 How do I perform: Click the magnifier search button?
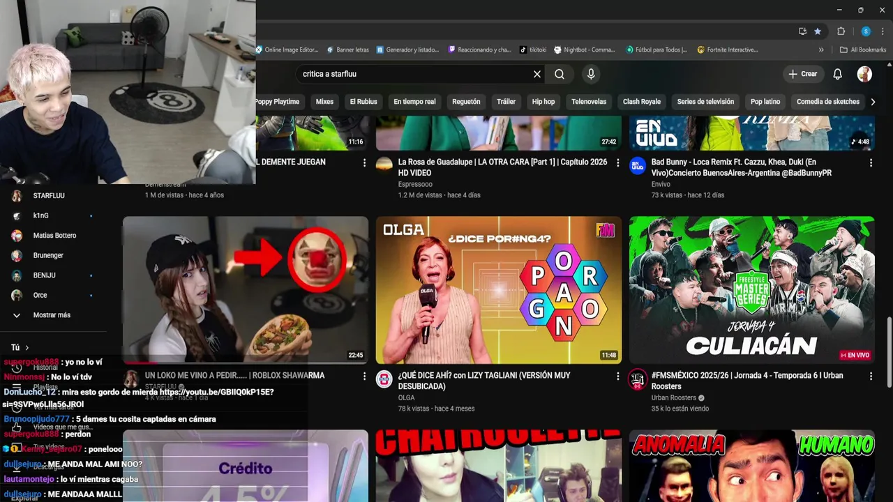[560, 74]
